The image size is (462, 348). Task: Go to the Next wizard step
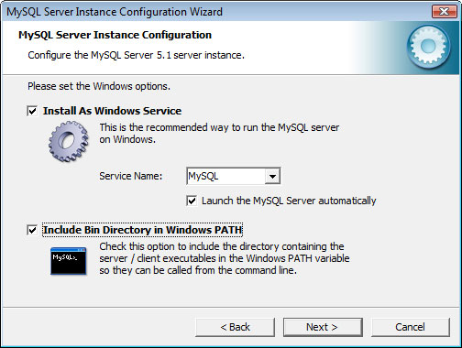[323, 327]
